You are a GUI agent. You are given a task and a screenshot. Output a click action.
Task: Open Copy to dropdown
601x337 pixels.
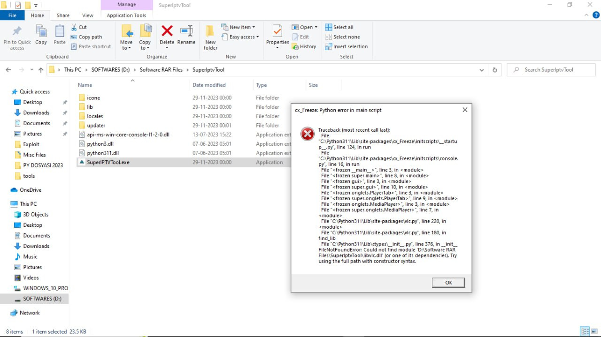[x=145, y=37]
